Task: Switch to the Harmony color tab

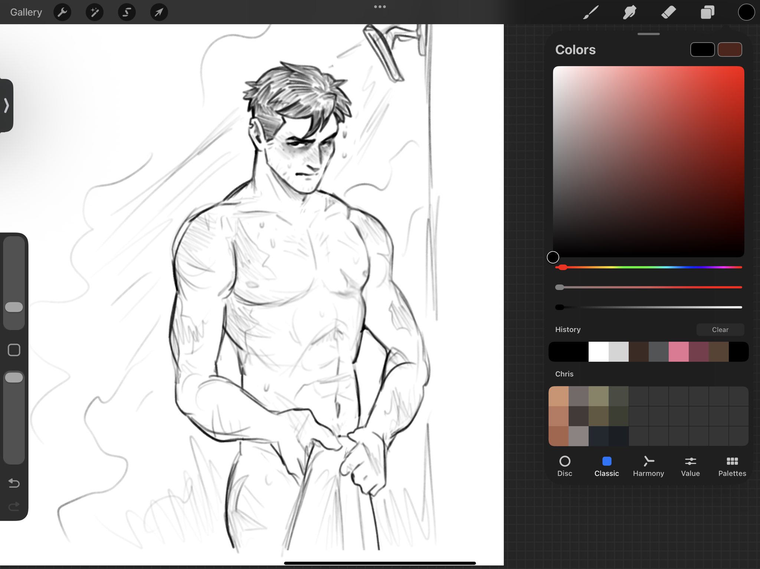Action: click(x=648, y=466)
